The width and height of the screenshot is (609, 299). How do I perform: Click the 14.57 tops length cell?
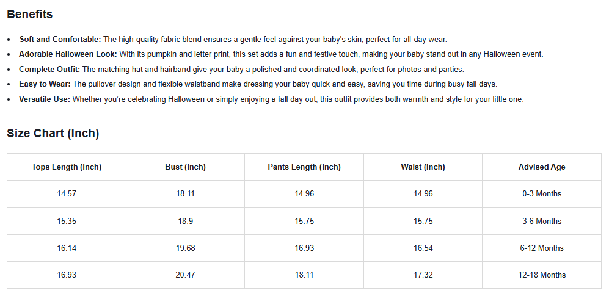(67, 194)
